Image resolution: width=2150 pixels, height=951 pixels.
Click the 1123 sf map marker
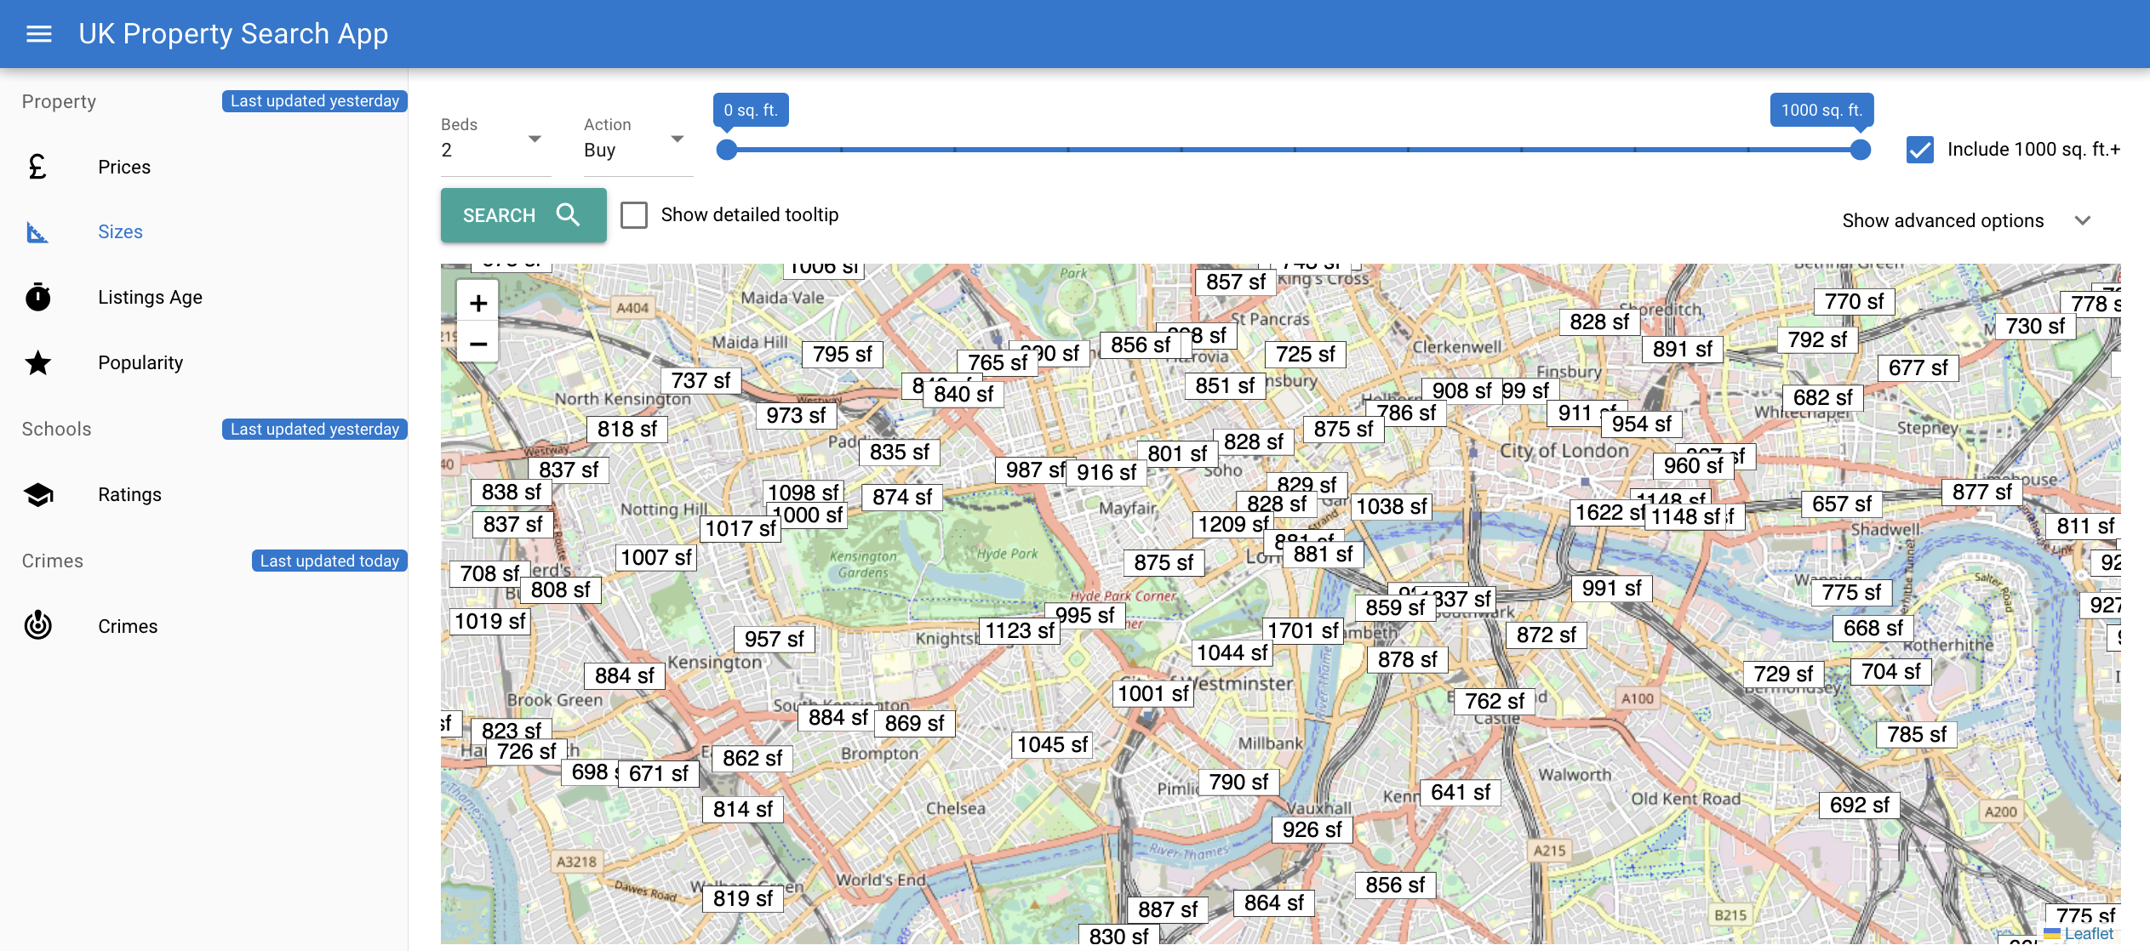(1020, 631)
